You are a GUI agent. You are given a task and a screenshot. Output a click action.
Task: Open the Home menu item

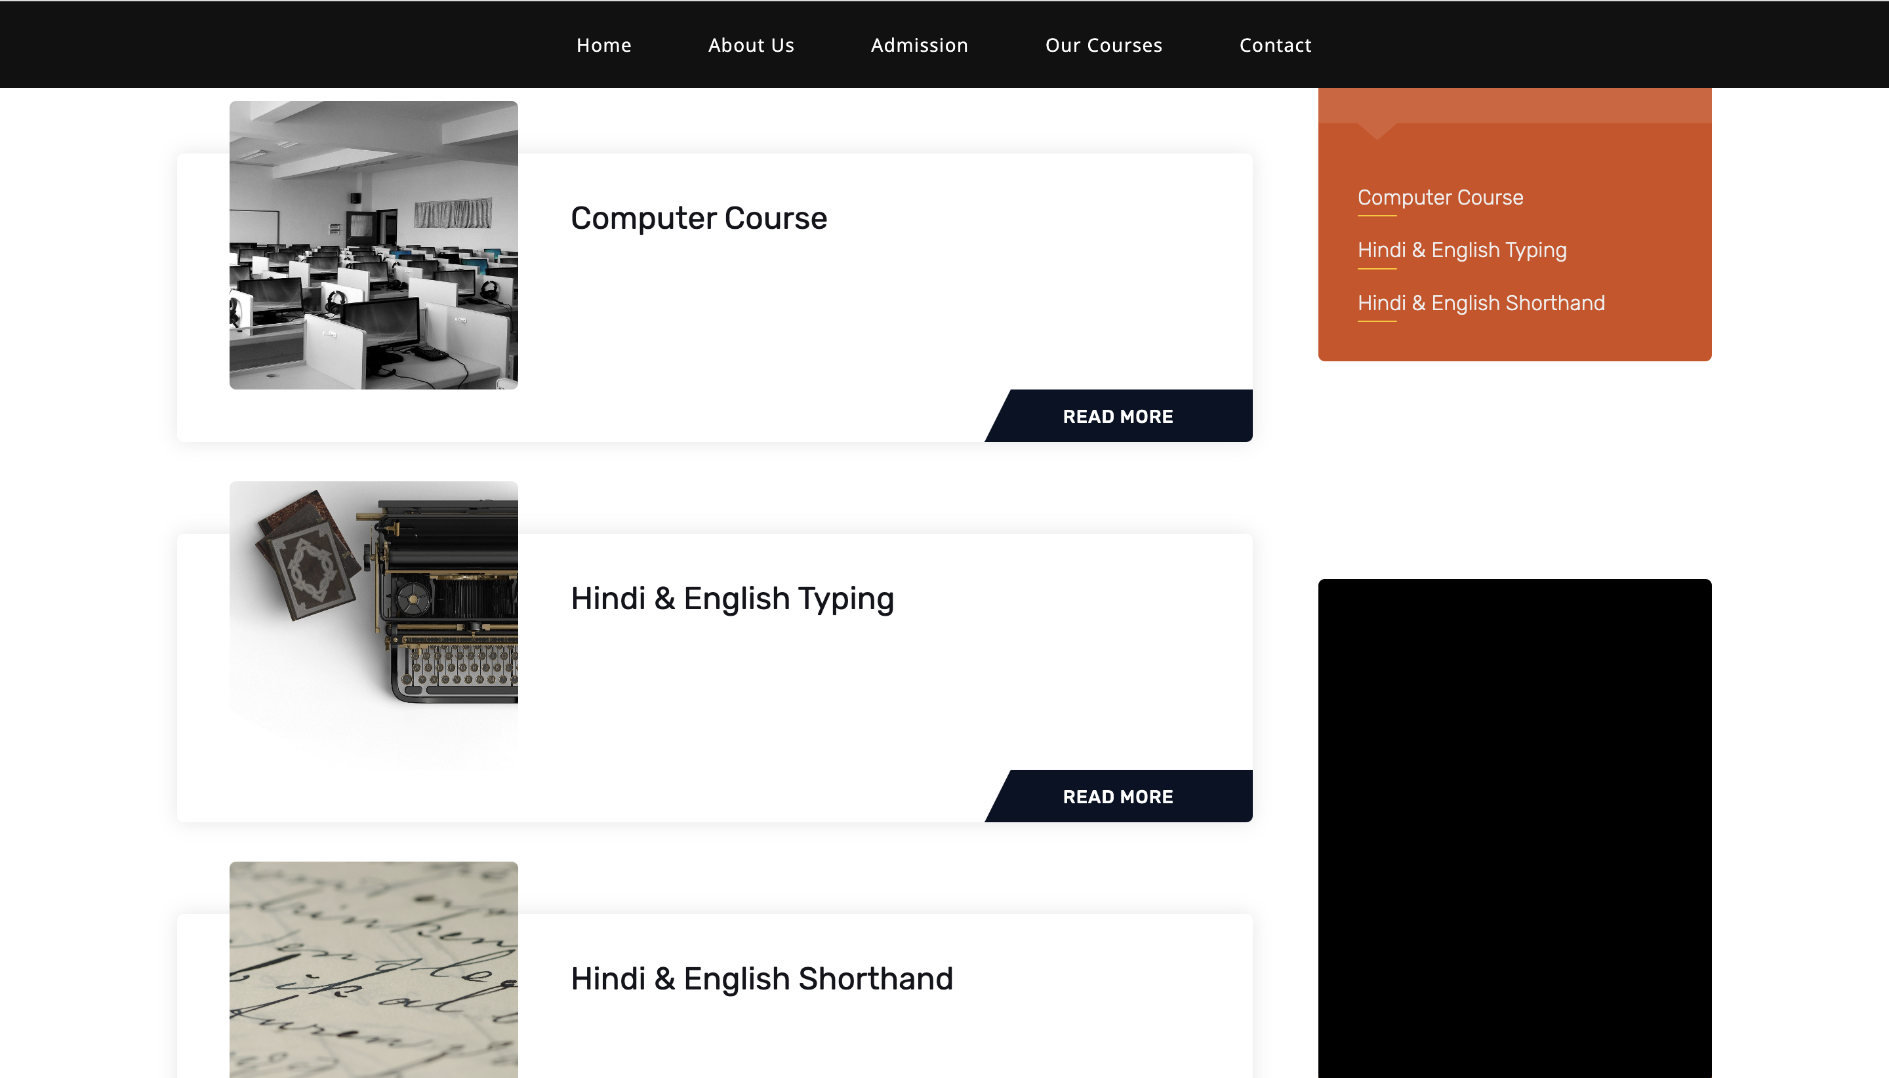point(603,45)
